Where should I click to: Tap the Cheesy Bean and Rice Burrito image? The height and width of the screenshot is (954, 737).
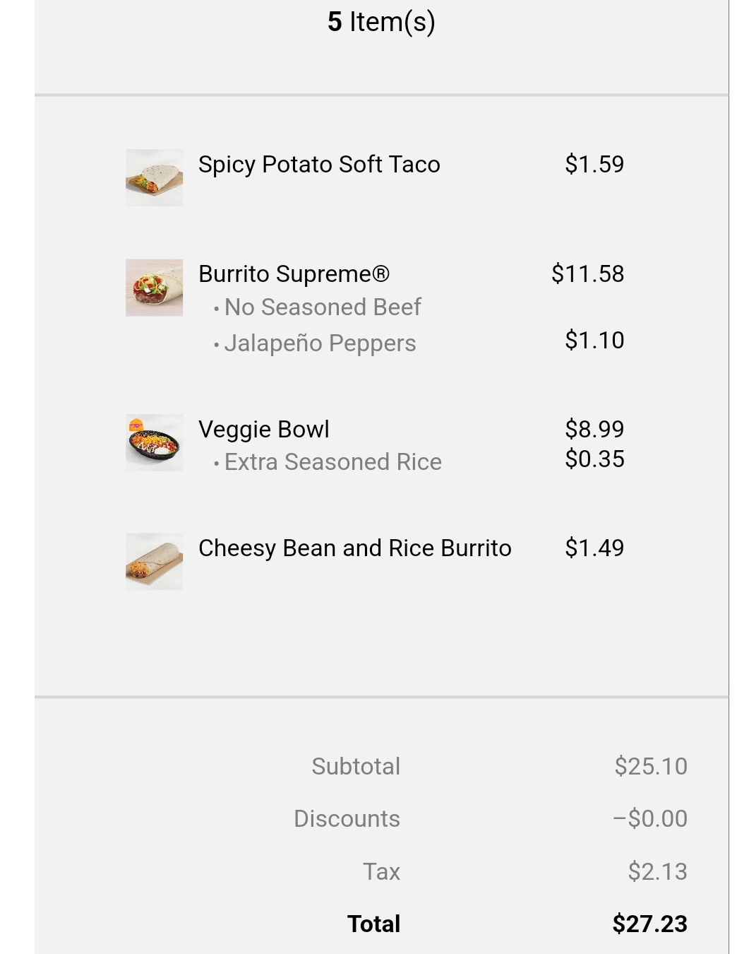[154, 561]
